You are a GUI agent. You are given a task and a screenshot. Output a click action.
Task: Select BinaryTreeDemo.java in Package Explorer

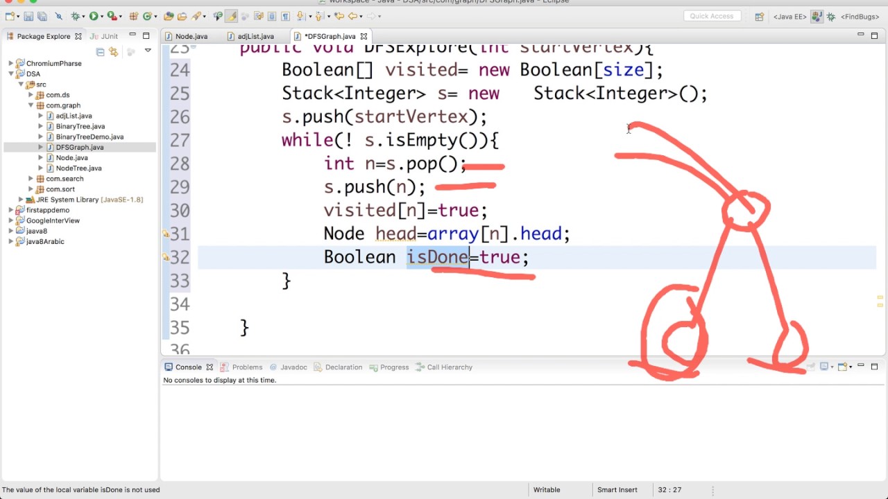pyautogui.click(x=89, y=137)
